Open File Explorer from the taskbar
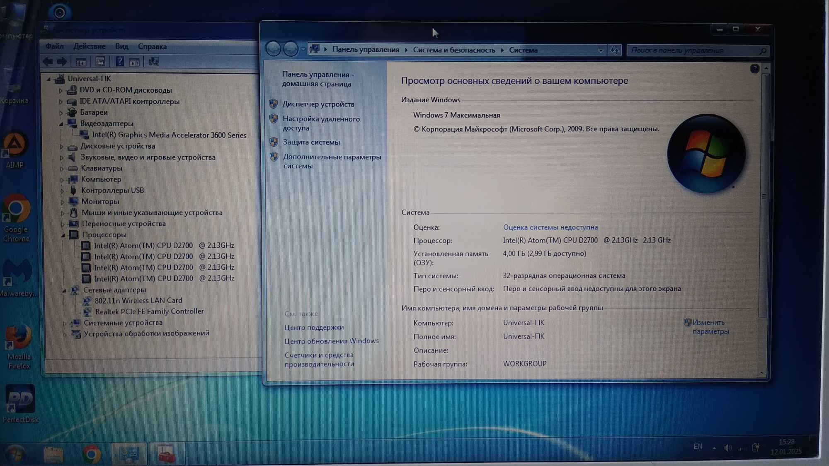Screen dimensions: 829x466 53,455
